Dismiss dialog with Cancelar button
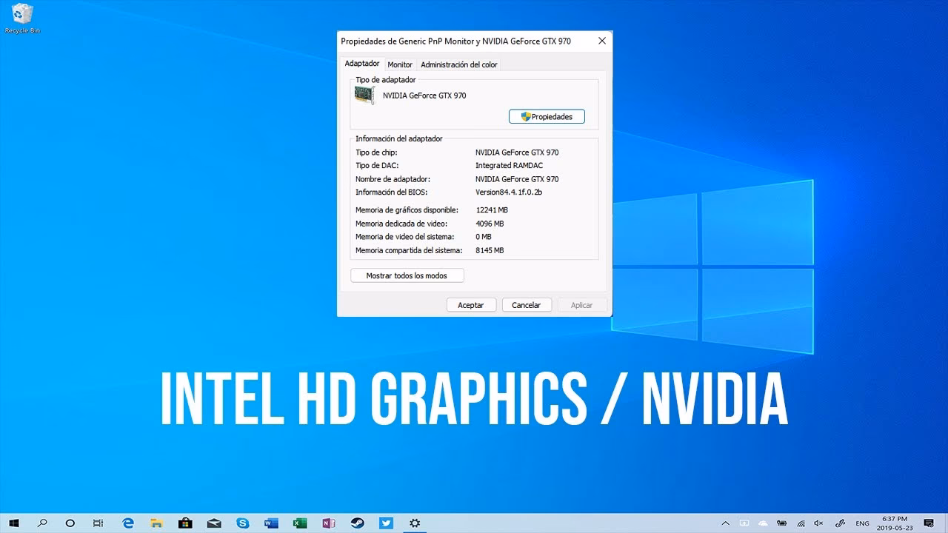 click(x=527, y=305)
